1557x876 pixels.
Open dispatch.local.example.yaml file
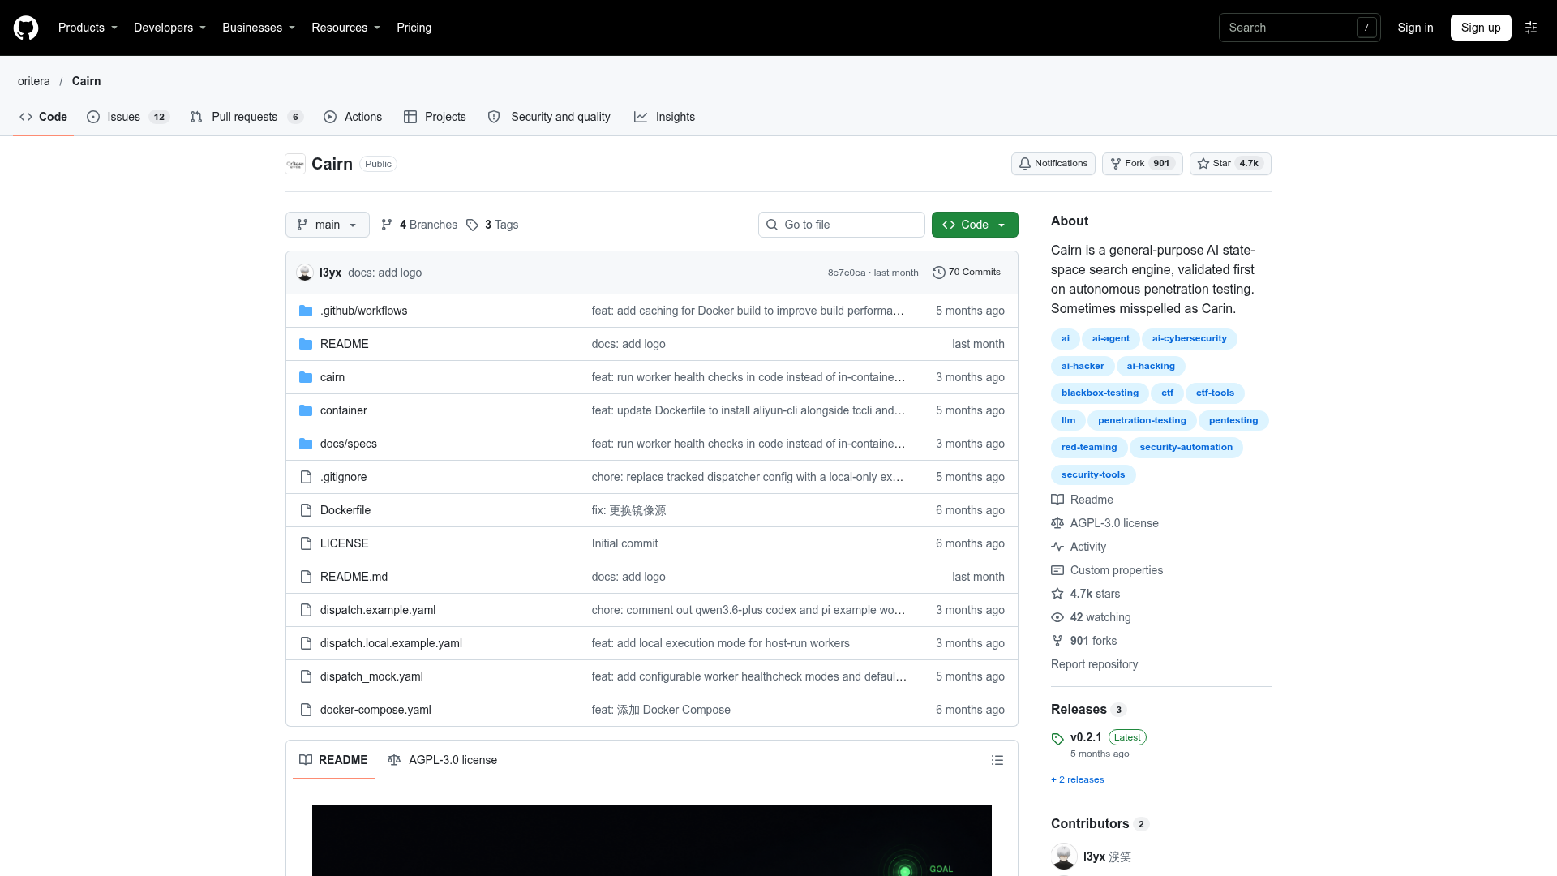pyautogui.click(x=391, y=643)
